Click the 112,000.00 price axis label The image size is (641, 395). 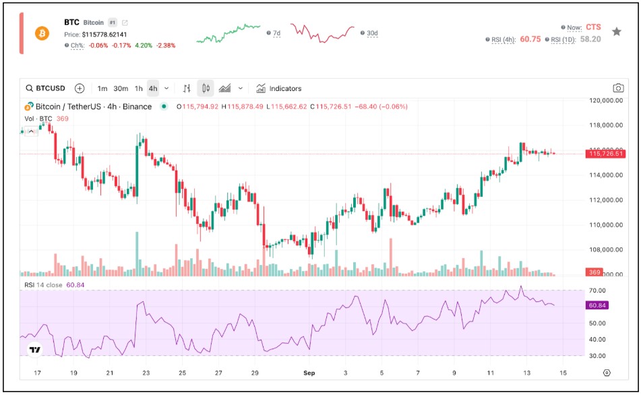click(606, 200)
